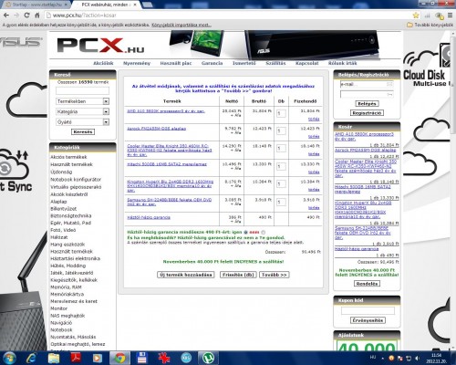Click the Érvényesítés coupon button
Viewport: 456px width, 365px height.
tap(368, 320)
